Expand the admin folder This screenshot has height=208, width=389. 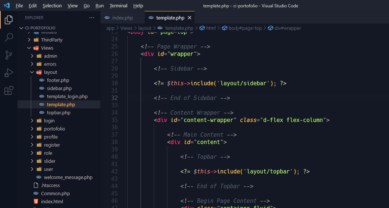click(50, 56)
